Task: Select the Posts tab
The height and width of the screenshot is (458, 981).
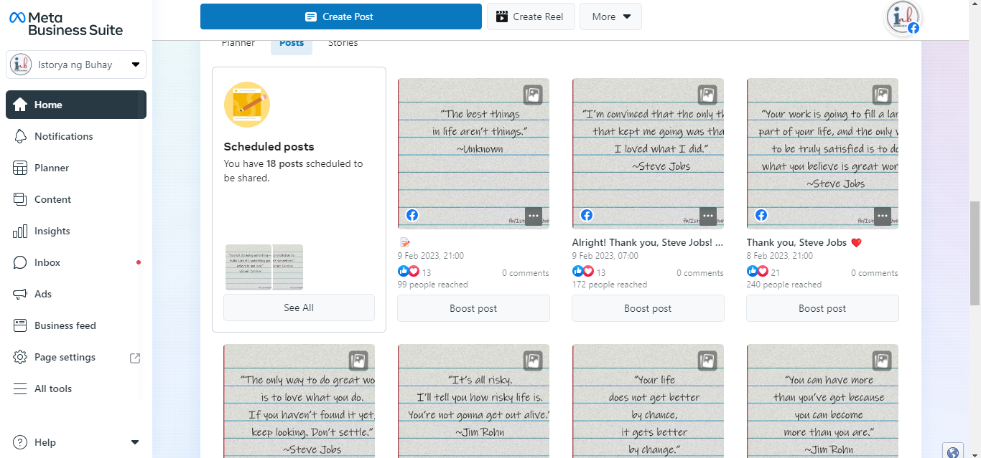Action: coord(292,43)
